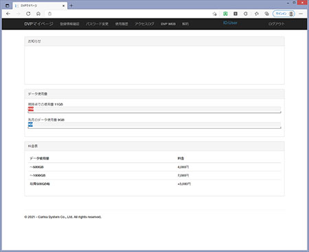Add a new browser tab
Screen dimensions: 309x252
coord(71,5)
